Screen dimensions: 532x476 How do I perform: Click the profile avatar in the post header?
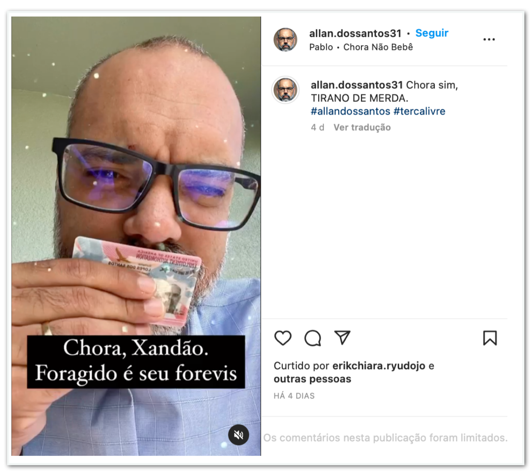[x=285, y=40]
